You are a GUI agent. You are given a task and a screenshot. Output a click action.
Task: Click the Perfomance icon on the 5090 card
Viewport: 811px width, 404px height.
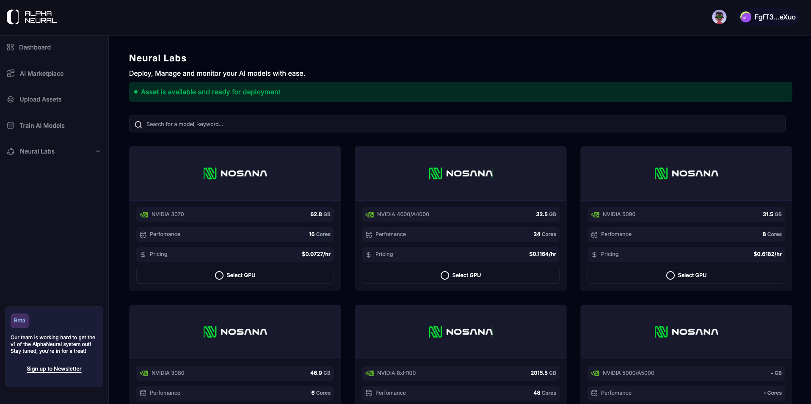[594, 235]
